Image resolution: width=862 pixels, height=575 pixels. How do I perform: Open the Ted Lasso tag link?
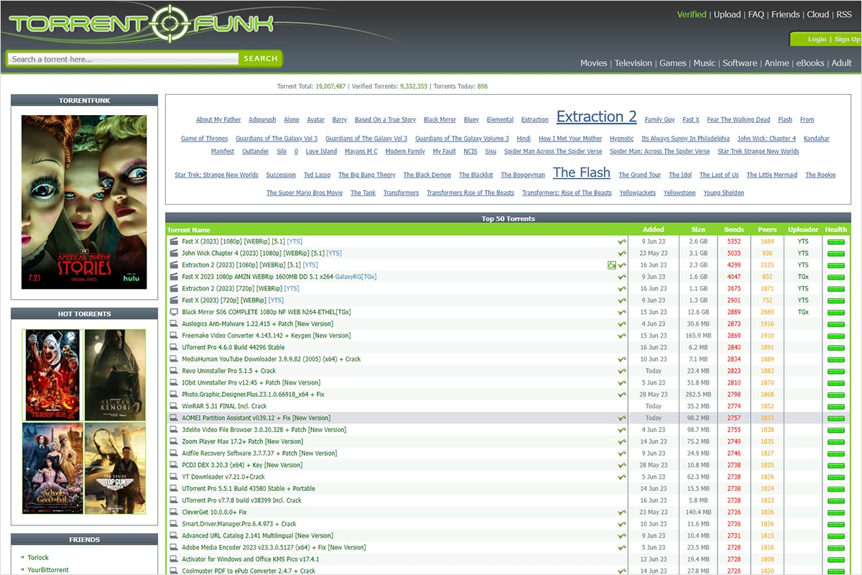pos(317,175)
